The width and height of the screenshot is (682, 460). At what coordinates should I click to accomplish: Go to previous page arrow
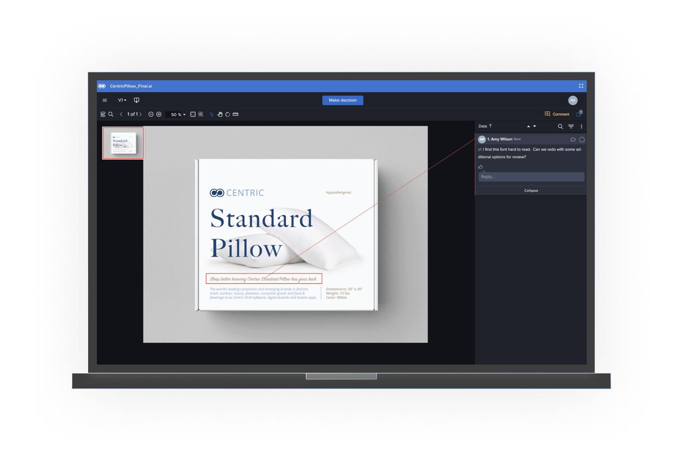coord(121,114)
